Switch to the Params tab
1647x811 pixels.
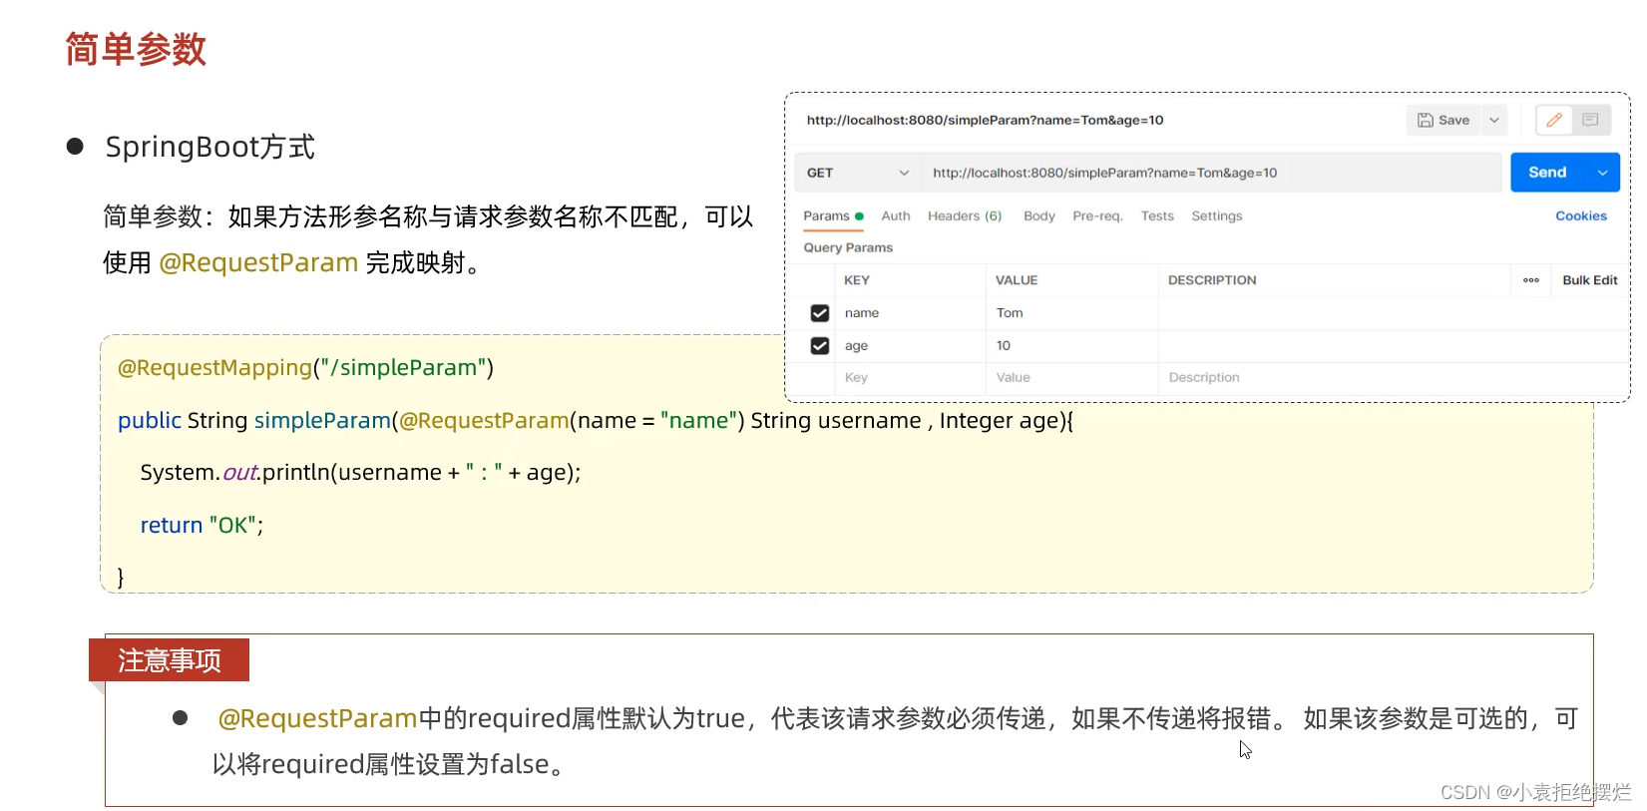click(x=833, y=215)
